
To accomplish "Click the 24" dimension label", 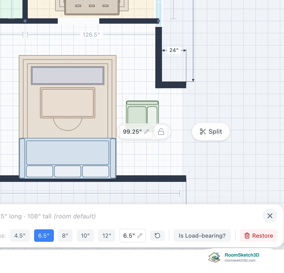I will (x=174, y=50).
